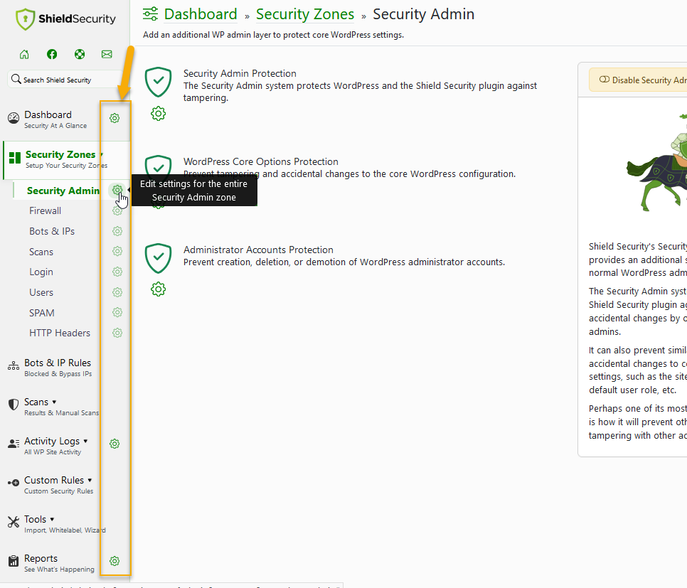687x588 pixels.
Task: Click the search magnifier icon
Action: click(x=16, y=80)
